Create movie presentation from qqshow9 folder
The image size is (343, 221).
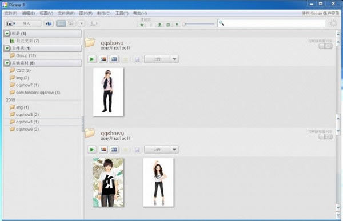coord(114,150)
